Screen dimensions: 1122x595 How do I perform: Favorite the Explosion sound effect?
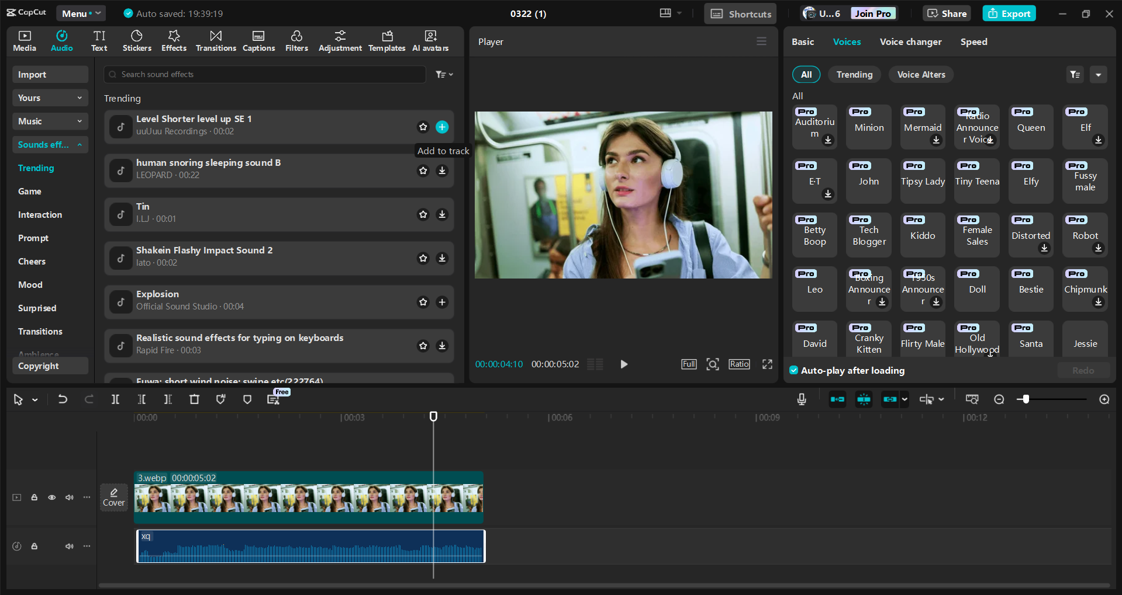[423, 302]
